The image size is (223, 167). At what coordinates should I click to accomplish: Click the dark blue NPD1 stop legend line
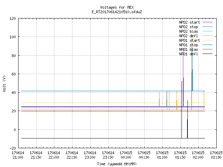208,45
